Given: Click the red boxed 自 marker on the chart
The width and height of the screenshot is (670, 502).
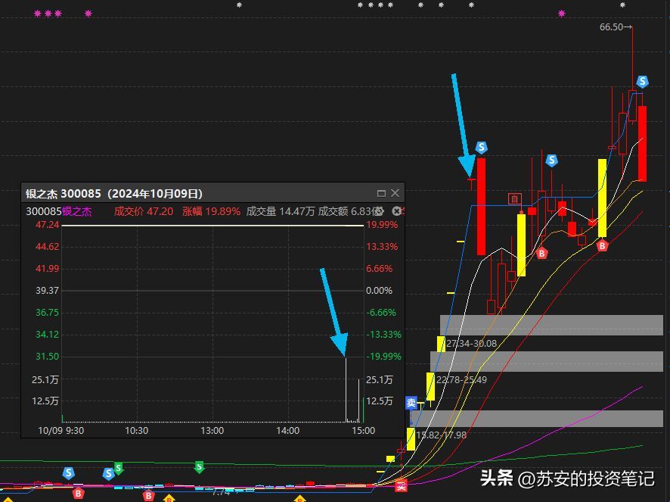Looking at the screenshot, I should (x=515, y=199).
